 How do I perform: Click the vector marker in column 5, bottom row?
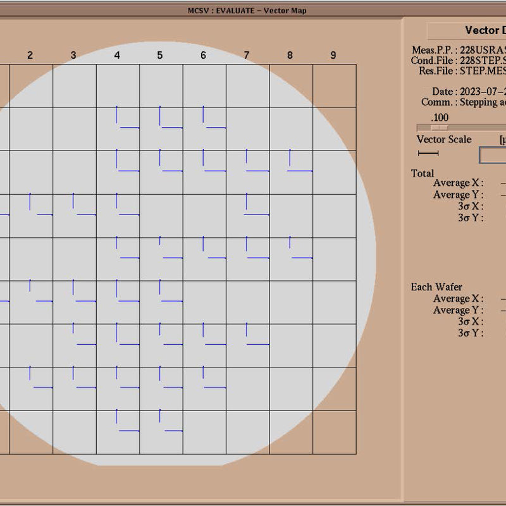click(171, 421)
